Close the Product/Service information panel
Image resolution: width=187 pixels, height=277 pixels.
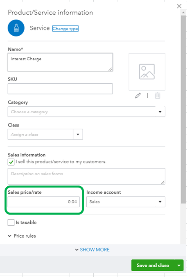click(x=179, y=6)
